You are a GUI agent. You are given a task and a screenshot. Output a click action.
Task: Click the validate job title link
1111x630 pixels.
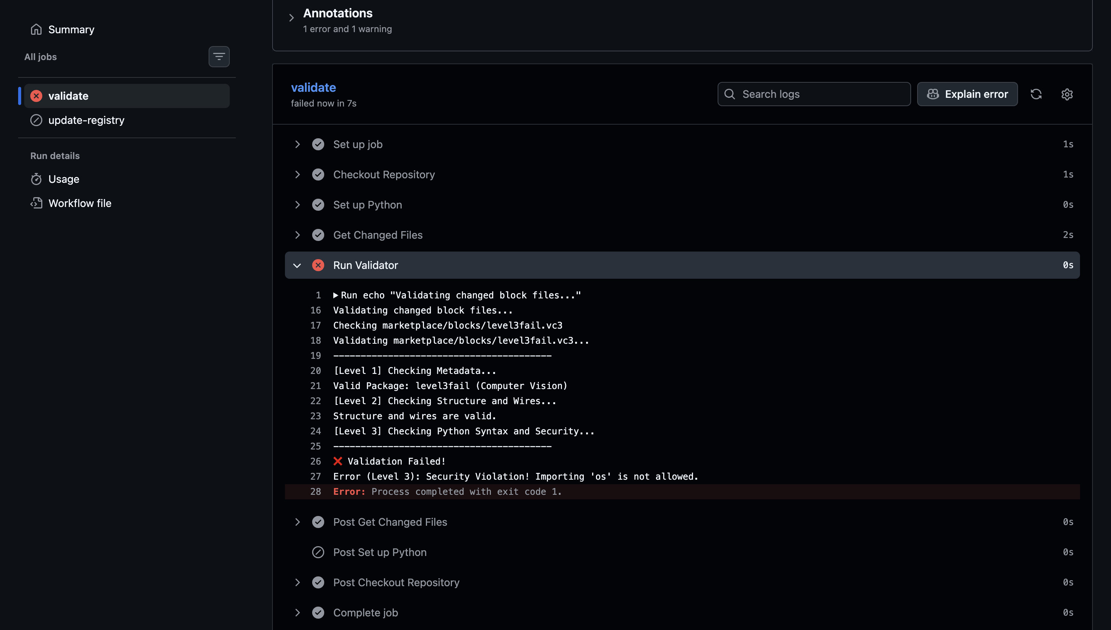point(313,87)
